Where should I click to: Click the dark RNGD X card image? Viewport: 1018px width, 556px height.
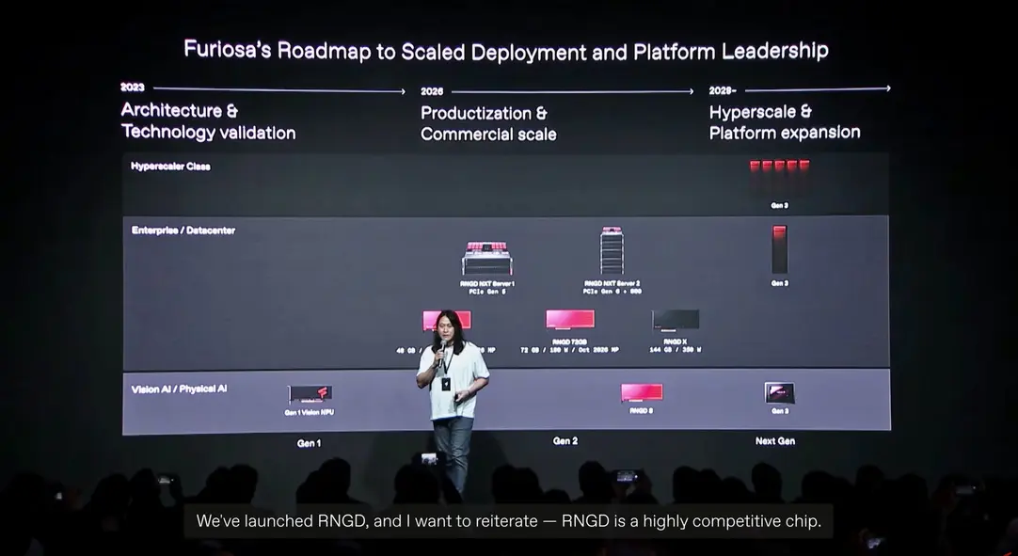[x=676, y=321]
